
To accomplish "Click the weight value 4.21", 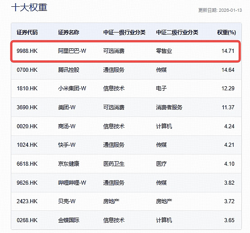I will (229, 145).
